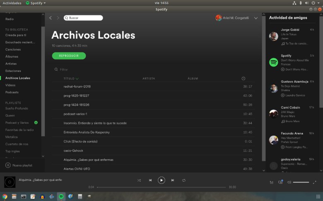323x201 pixels.
Task: Skip to next track
Action: click(173, 180)
